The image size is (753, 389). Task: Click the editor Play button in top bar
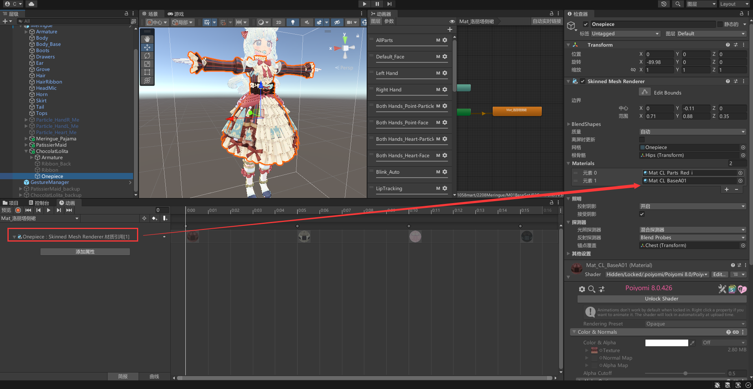[365, 4]
